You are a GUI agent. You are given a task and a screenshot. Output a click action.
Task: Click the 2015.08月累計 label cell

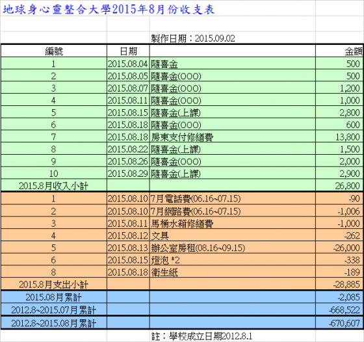[54, 297]
